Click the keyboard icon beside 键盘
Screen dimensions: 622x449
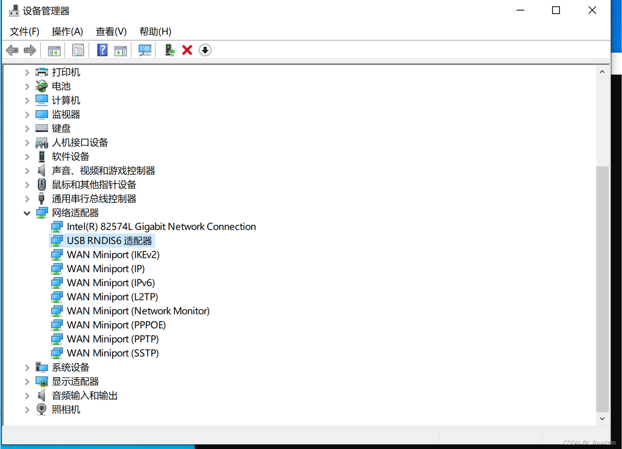click(42, 128)
